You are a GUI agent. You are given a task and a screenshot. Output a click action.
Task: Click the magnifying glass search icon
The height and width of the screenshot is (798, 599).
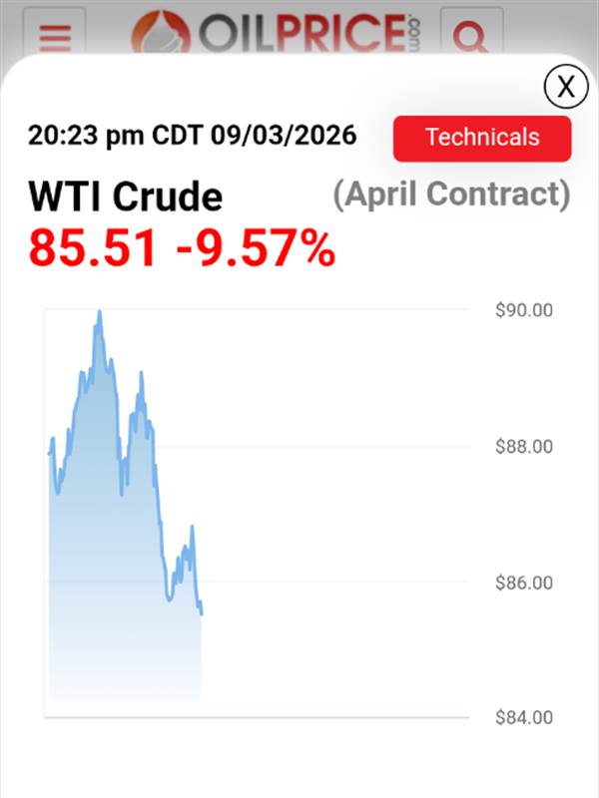[470, 37]
